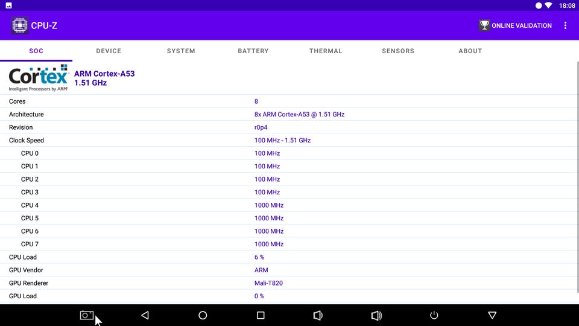Select the CPU 3 row label
The height and width of the screenshot is (326, 579).
click(30, 192)
